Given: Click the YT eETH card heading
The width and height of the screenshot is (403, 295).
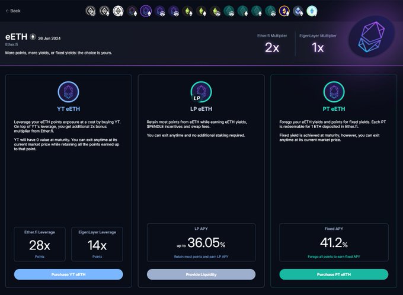Looking at the screenshot, I should coord(68,109).
